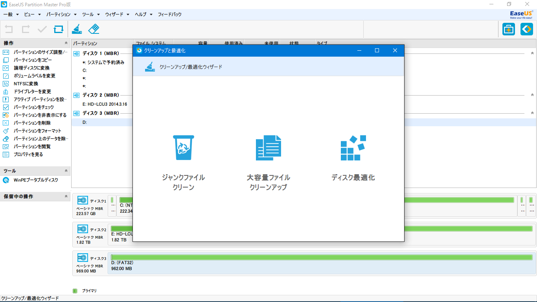This screenshot has height=302, width=537.
Task: Open ジャンクファイルクリーン option
Action: tap(183, 163)
